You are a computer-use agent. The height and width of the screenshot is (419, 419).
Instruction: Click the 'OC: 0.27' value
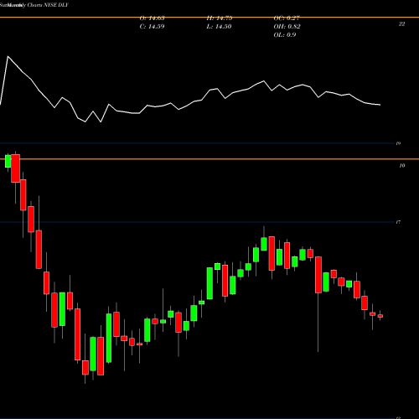click(x=287, y=18)
